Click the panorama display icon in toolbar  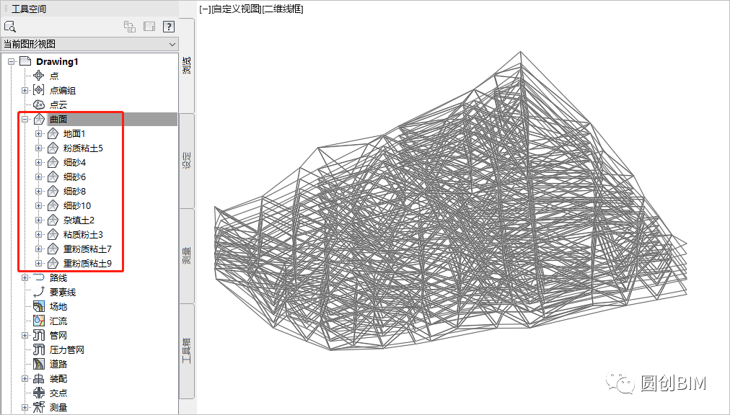(x=149, y=27)
